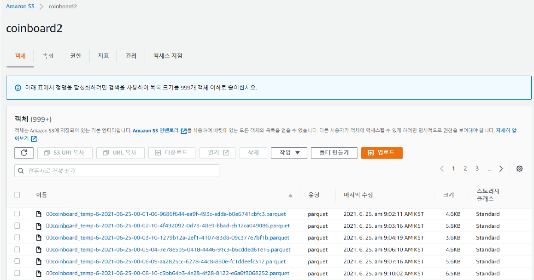Open the 자세히 알아보기 link
The width and height of the screenshot is (534, 280).
tap(506, 131)
